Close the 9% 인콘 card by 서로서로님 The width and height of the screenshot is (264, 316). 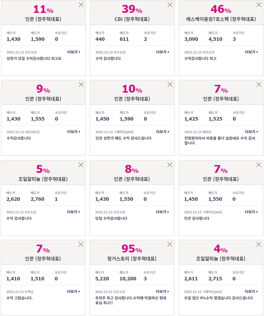(x=81, y=84)
